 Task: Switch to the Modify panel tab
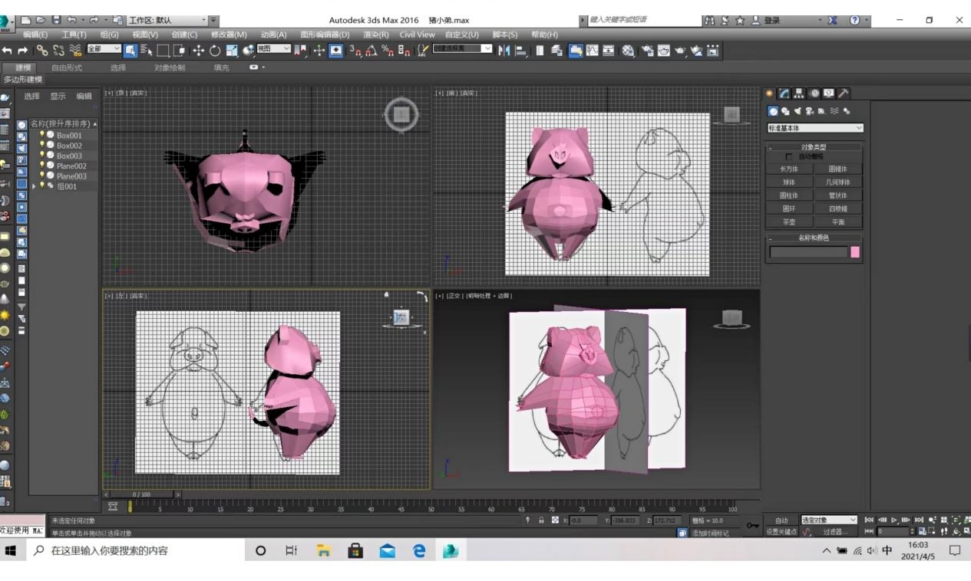(x=784, y=94)
